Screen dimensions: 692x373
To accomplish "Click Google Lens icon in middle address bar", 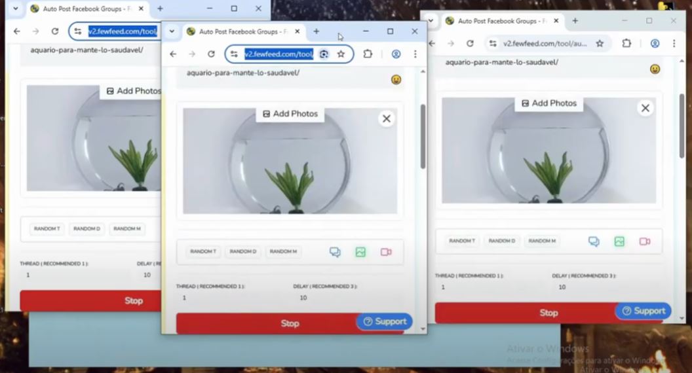I will [x=324, y=54].
